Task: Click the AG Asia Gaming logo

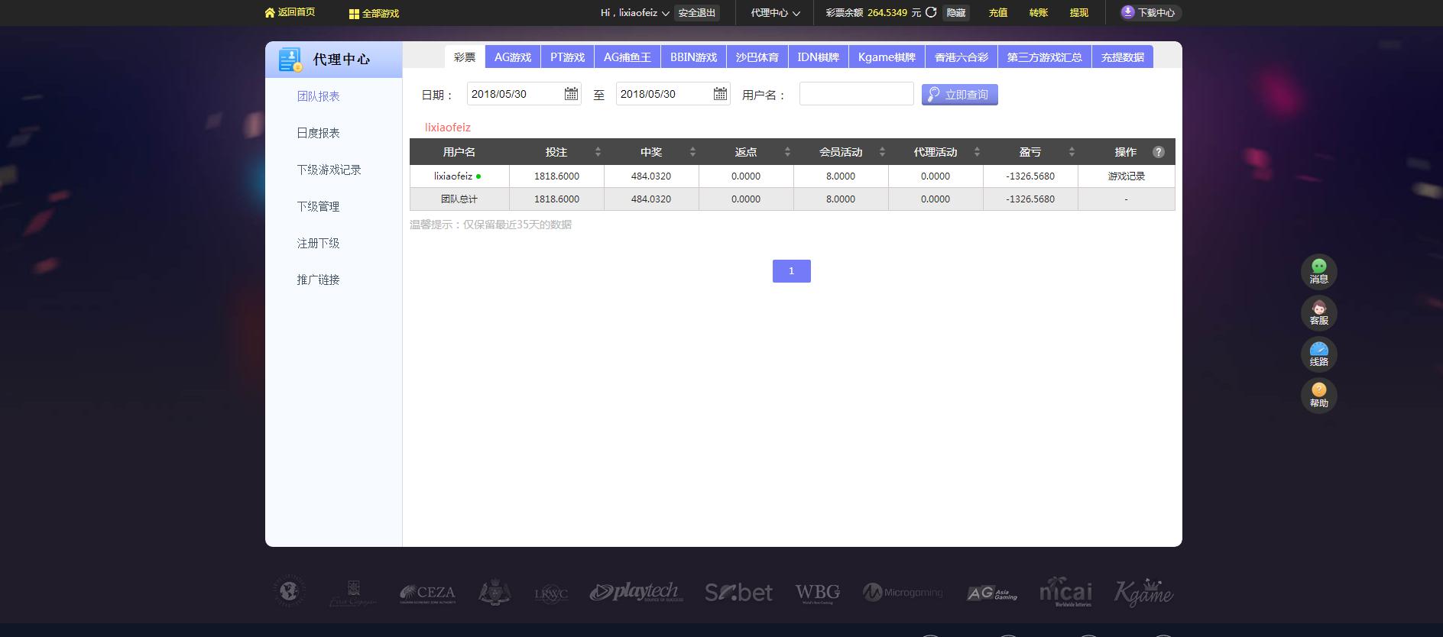Action: (x=992, y=593)
